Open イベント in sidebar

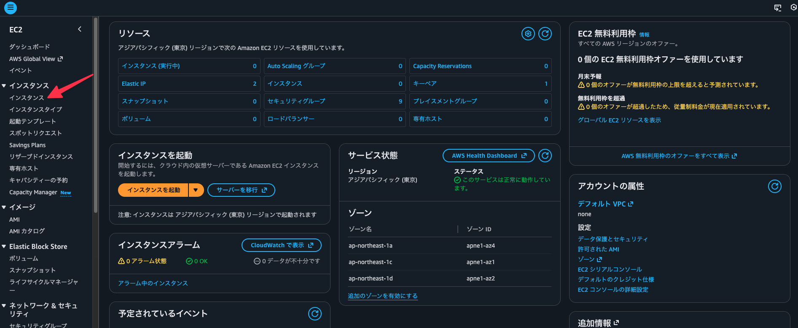coord(20,70)
